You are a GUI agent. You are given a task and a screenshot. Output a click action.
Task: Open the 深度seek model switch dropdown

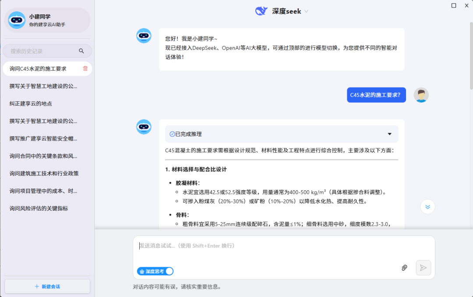pyautogui.click(x=306, y=11)
